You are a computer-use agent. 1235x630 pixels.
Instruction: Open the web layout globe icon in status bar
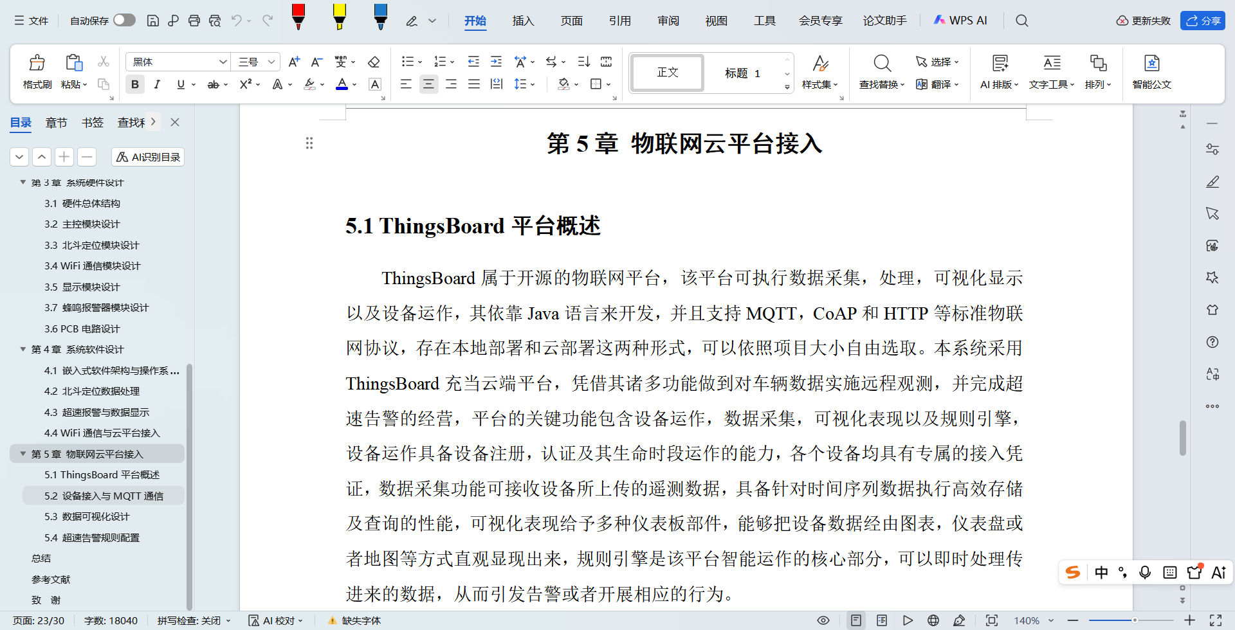click(x=933, y=620)
